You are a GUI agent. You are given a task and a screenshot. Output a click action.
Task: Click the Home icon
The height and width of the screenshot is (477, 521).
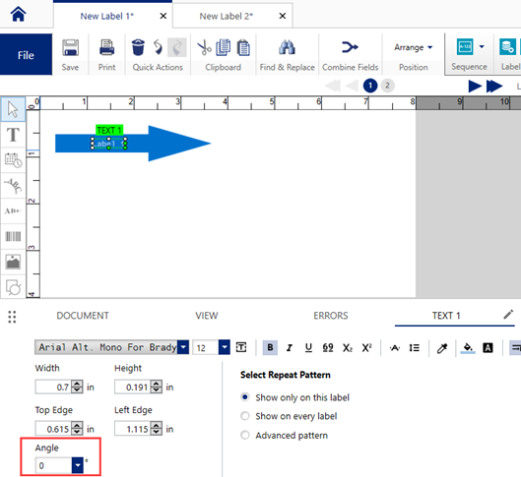(18, 15)
